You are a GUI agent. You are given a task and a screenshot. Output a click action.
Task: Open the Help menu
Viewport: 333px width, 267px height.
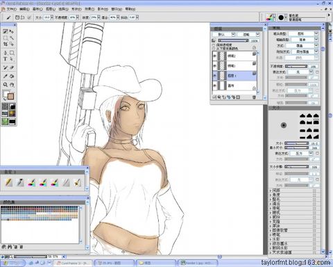[x=130, y=9]
